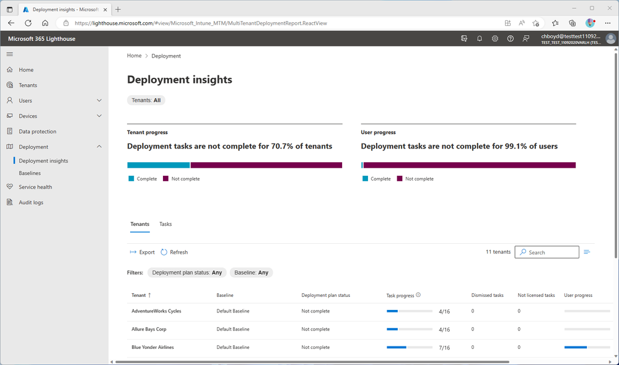
Task: Open the Cloud Shell header icon
Action: click(464, 38)
